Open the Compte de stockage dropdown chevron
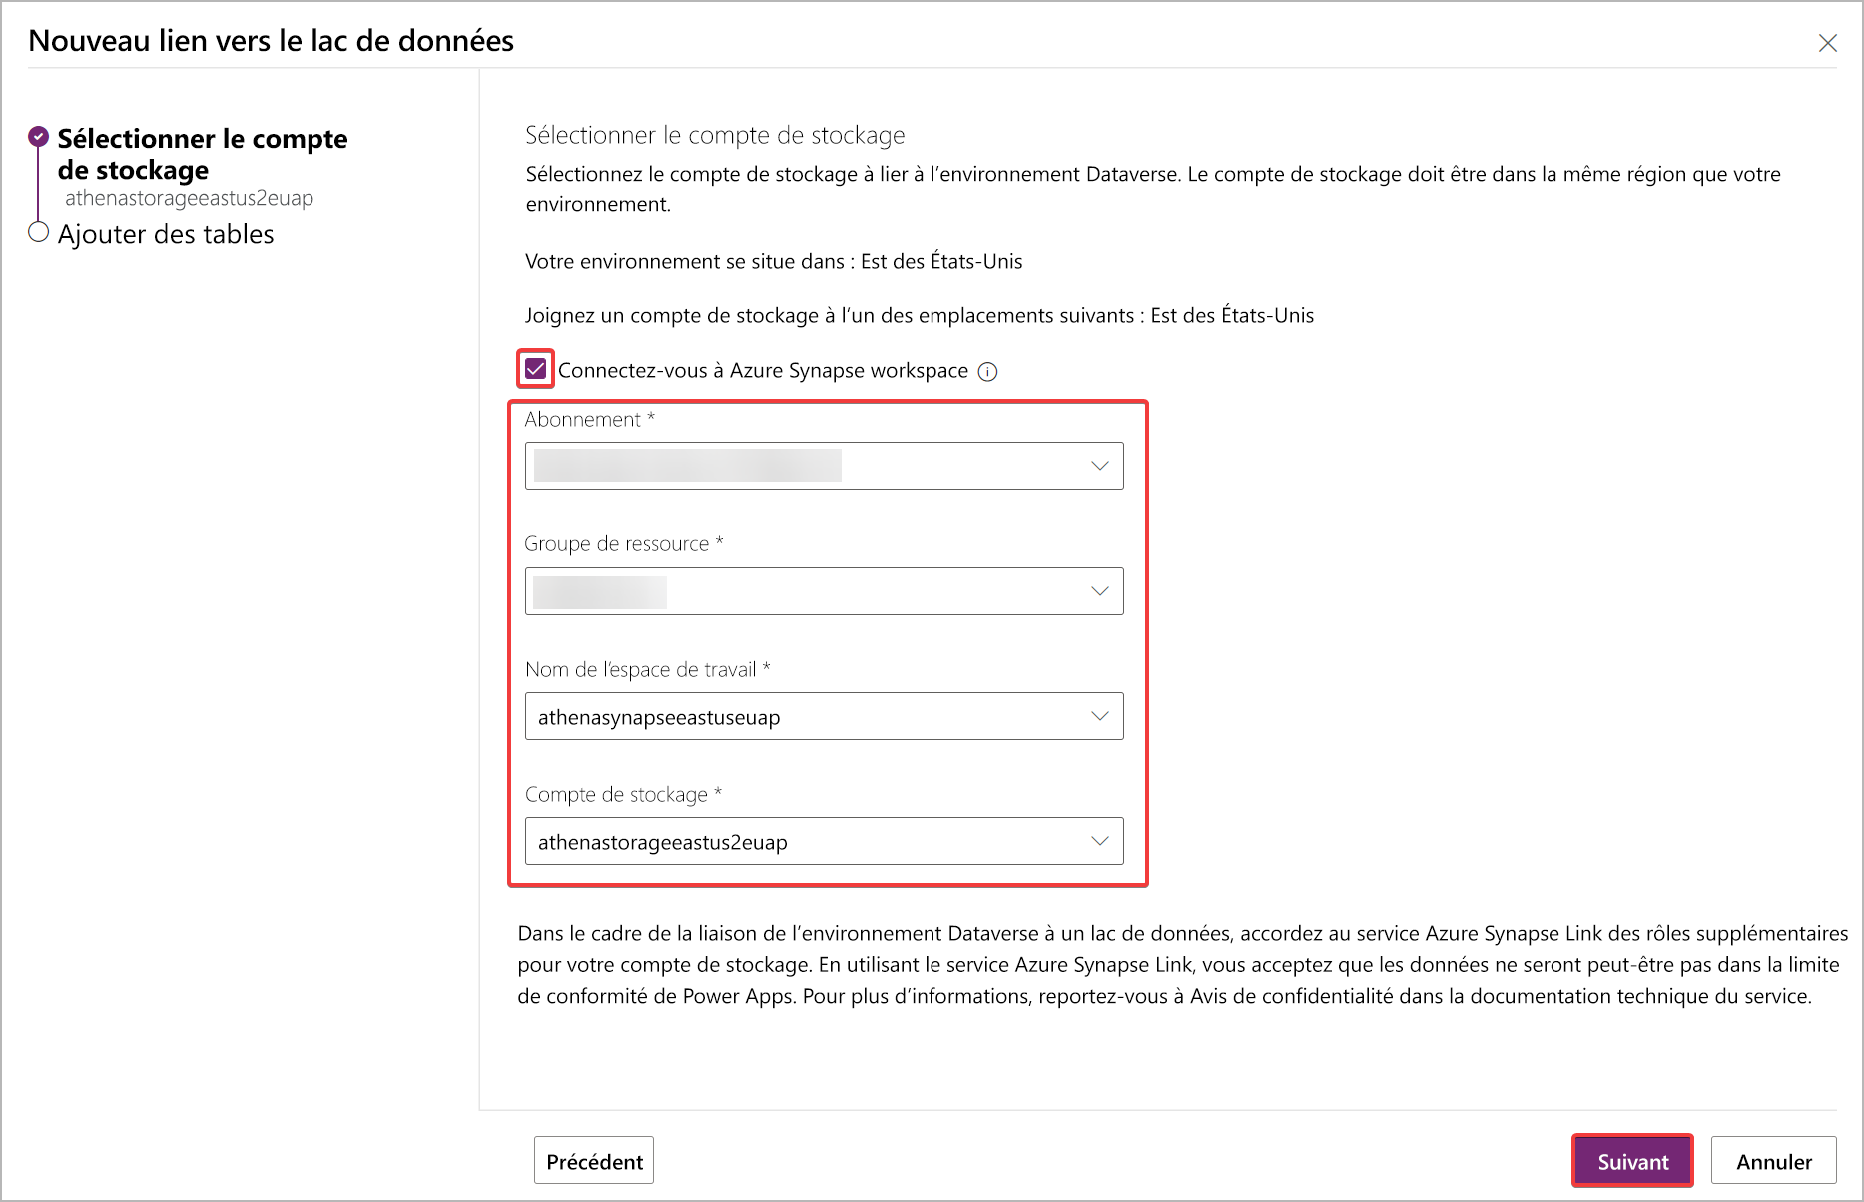The height and width of the screenshot is (1202, 1864). [1098, 841]
